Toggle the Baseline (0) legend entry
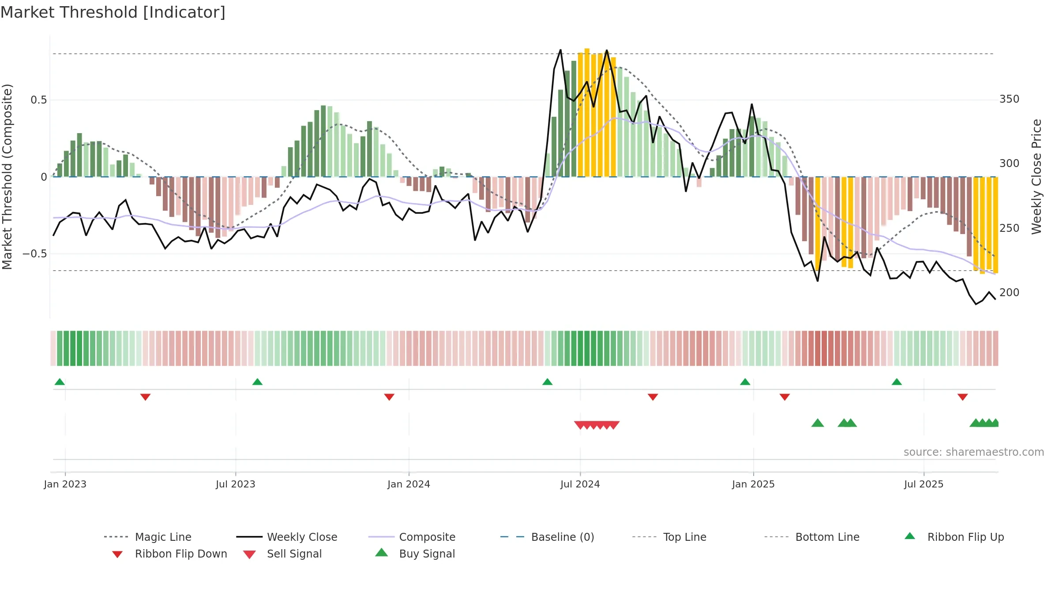 [x=547, y=537]
